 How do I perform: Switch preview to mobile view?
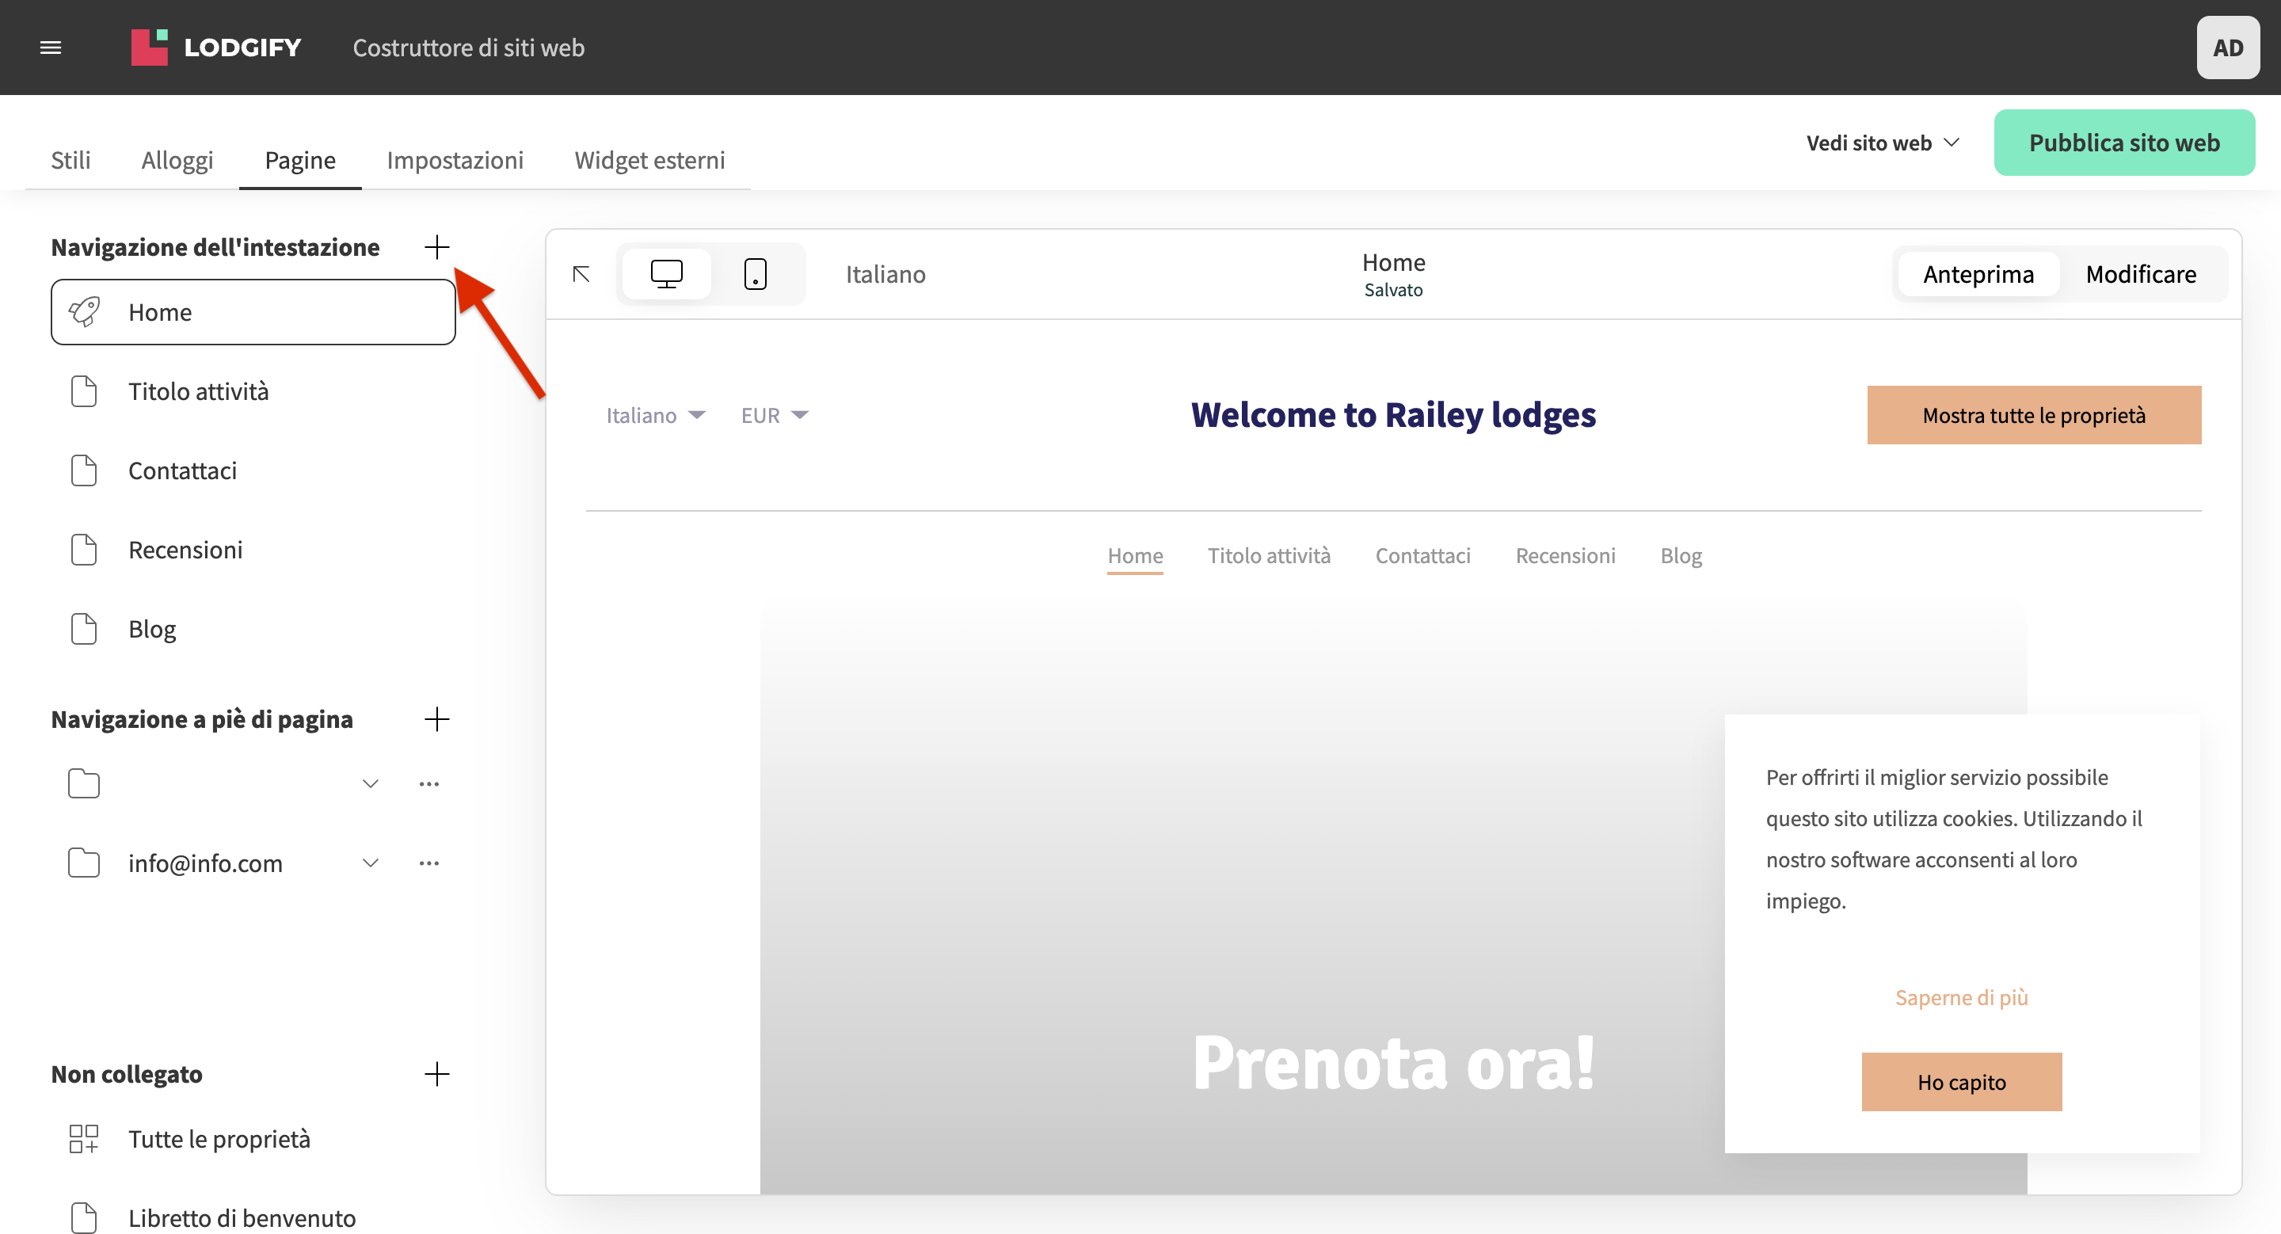tap(756, 274)
